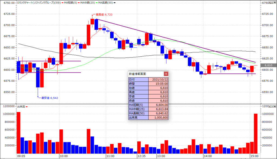
Task: Click the 15:00 time axis label
Action: click(x=254, y=156)
